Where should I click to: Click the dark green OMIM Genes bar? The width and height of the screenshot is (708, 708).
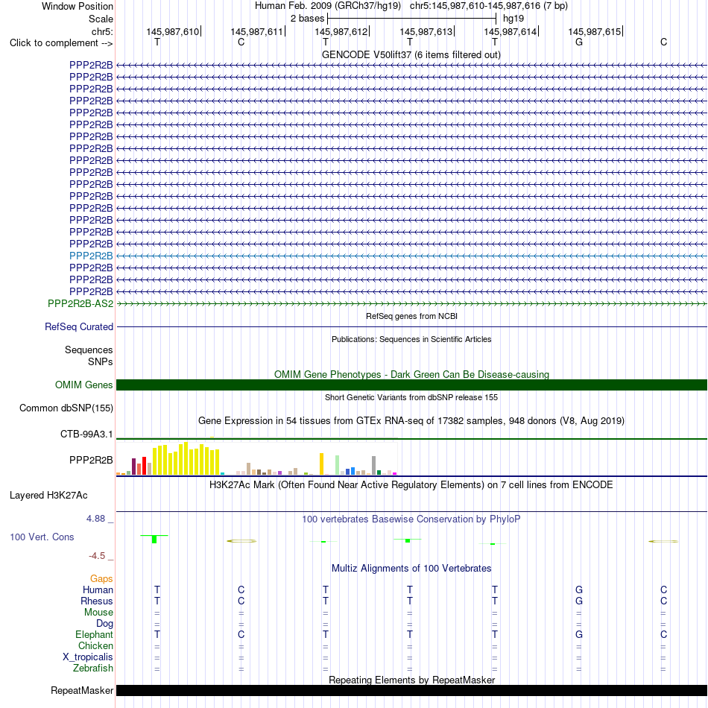411,385
